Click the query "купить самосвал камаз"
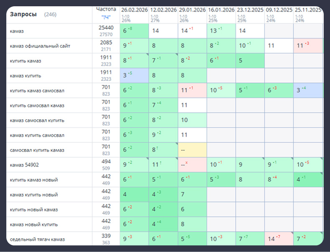 pos(37,105)
